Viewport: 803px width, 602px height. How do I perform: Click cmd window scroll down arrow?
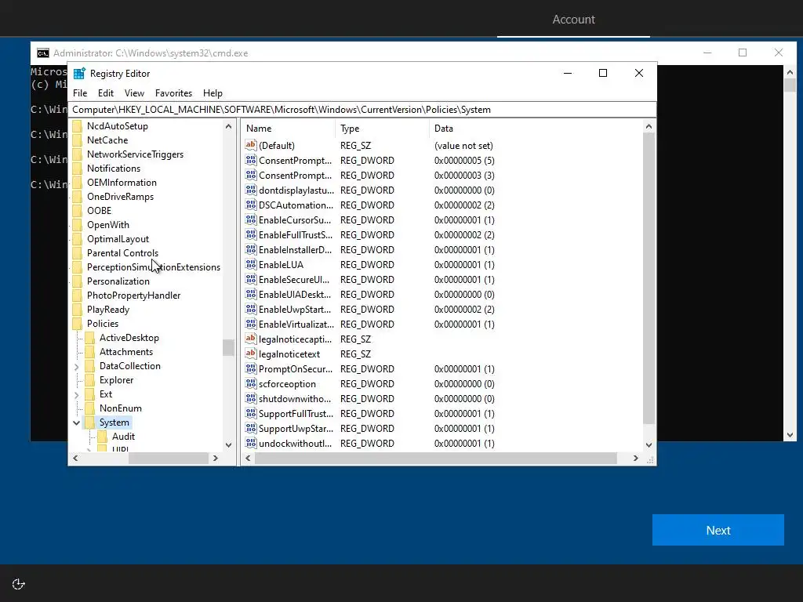click(790, 435)
